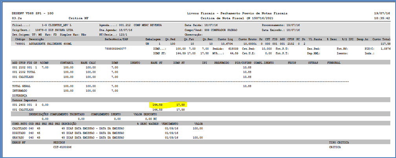The width and height of the screenshot is (396, 158).
Task: Click the PIS/COFINS column header
Action: click(x=243, y=63)
